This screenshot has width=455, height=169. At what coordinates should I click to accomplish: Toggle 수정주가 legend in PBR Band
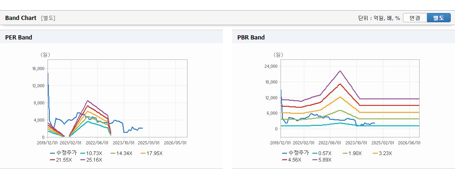295,153
